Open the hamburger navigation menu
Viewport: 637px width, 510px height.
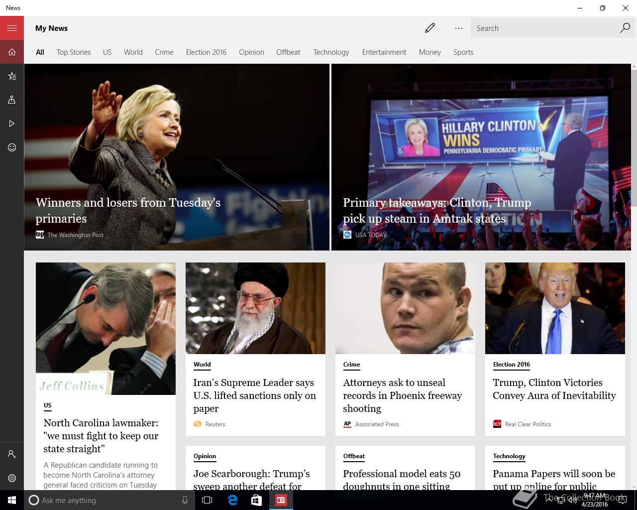pos(12,28)
